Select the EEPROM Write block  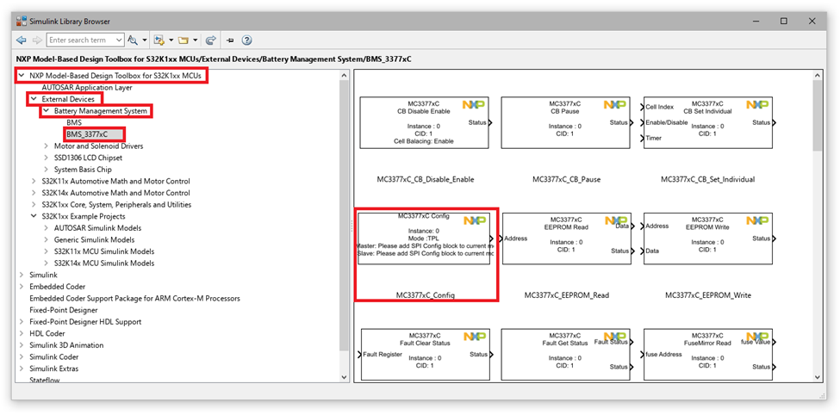click(x=707, y=238)
